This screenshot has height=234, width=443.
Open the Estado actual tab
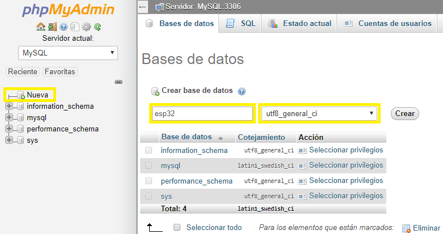(299, 23)
